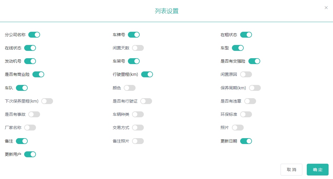Disable 发动机号 column switch
The width and height of the screenshot is (333, 179).
click(30, 61)
